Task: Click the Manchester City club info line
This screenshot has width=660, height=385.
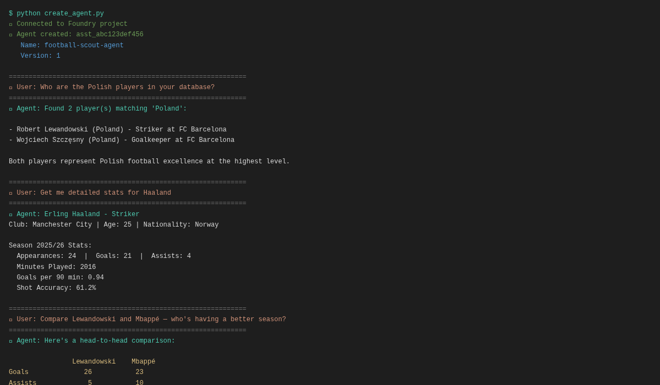Action: [x=113, y=225]
